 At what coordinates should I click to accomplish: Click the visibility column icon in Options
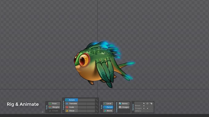pyautogui.click(x=148, y=103)
